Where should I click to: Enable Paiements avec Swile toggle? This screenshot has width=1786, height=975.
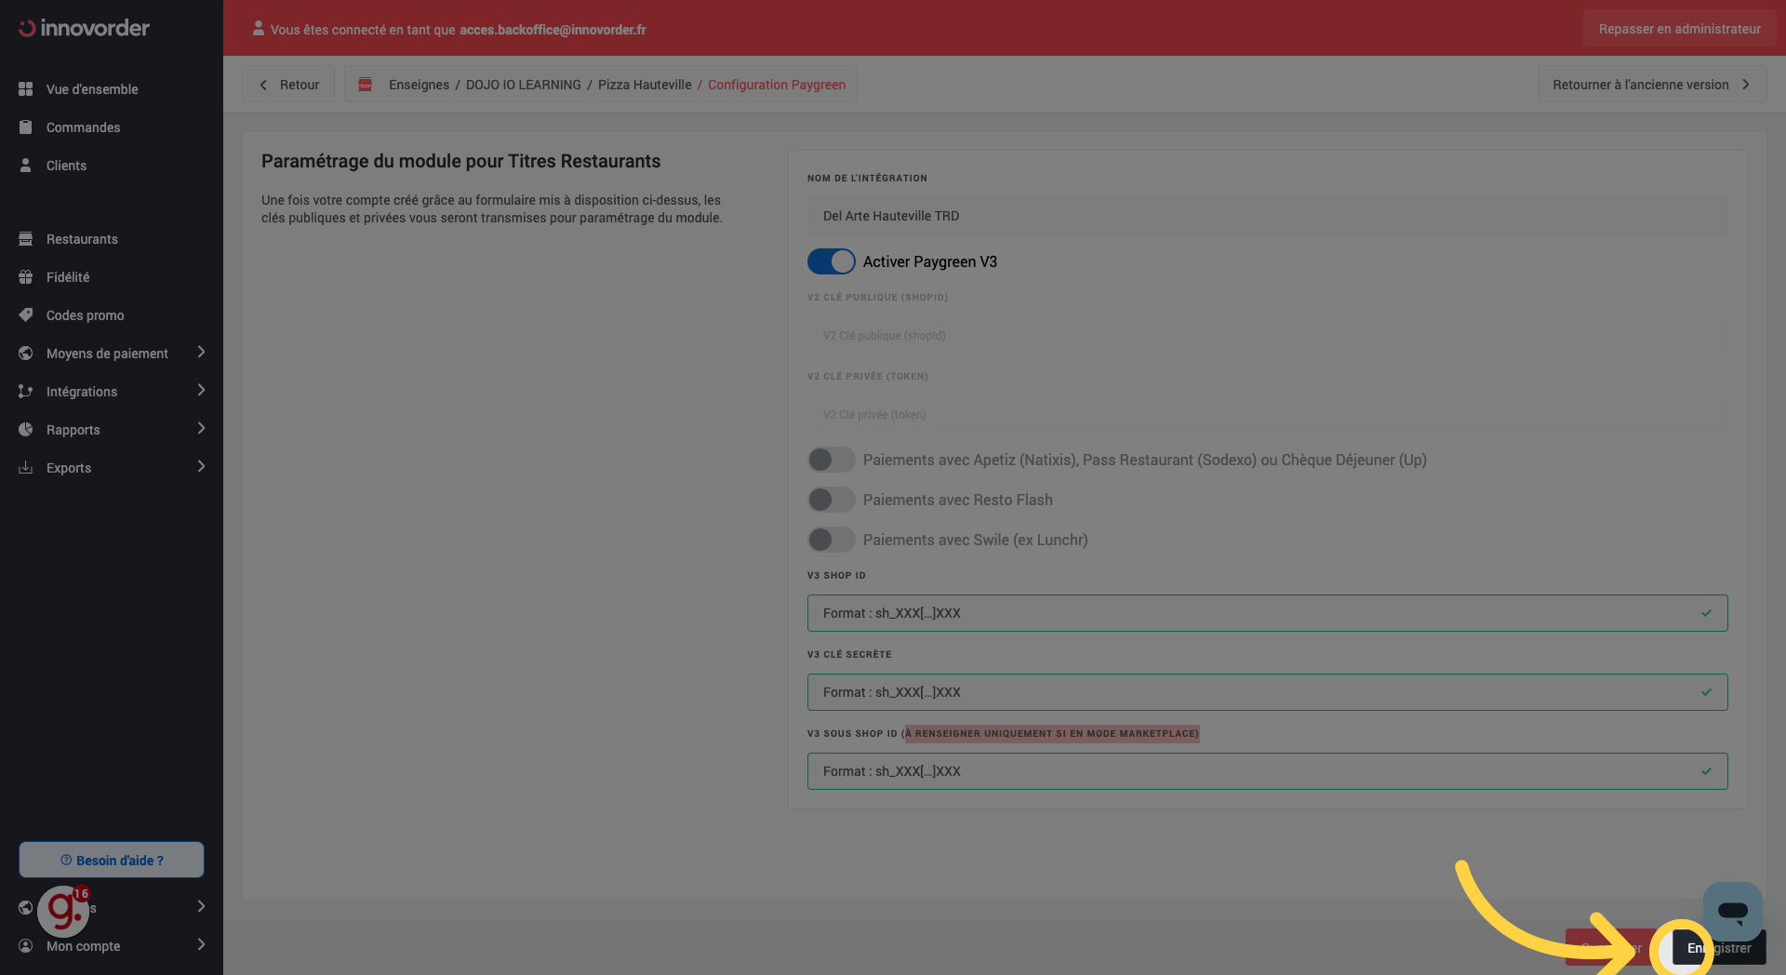pos(831,540)
